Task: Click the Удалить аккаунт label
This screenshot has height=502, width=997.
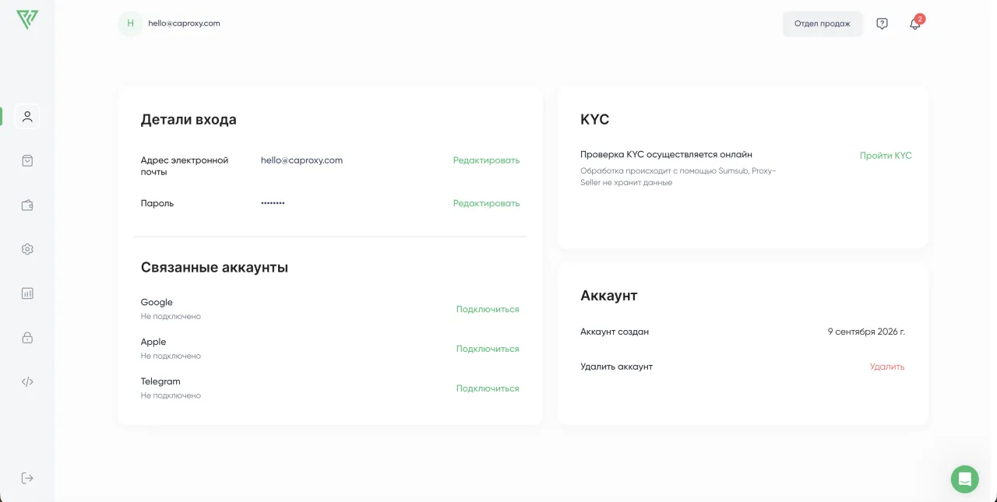Action: click(616, 367)
